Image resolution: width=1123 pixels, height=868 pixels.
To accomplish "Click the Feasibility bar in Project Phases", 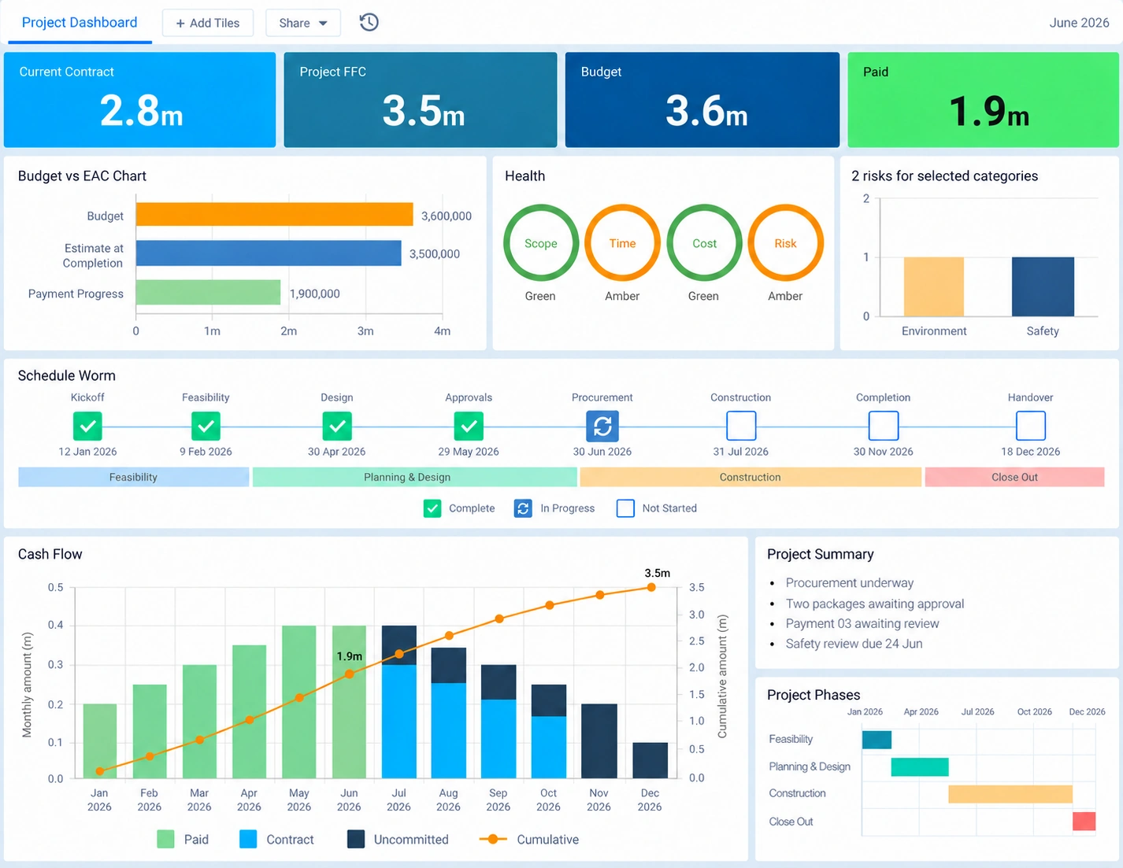I will pyautogui.click(x=877, y=740).
